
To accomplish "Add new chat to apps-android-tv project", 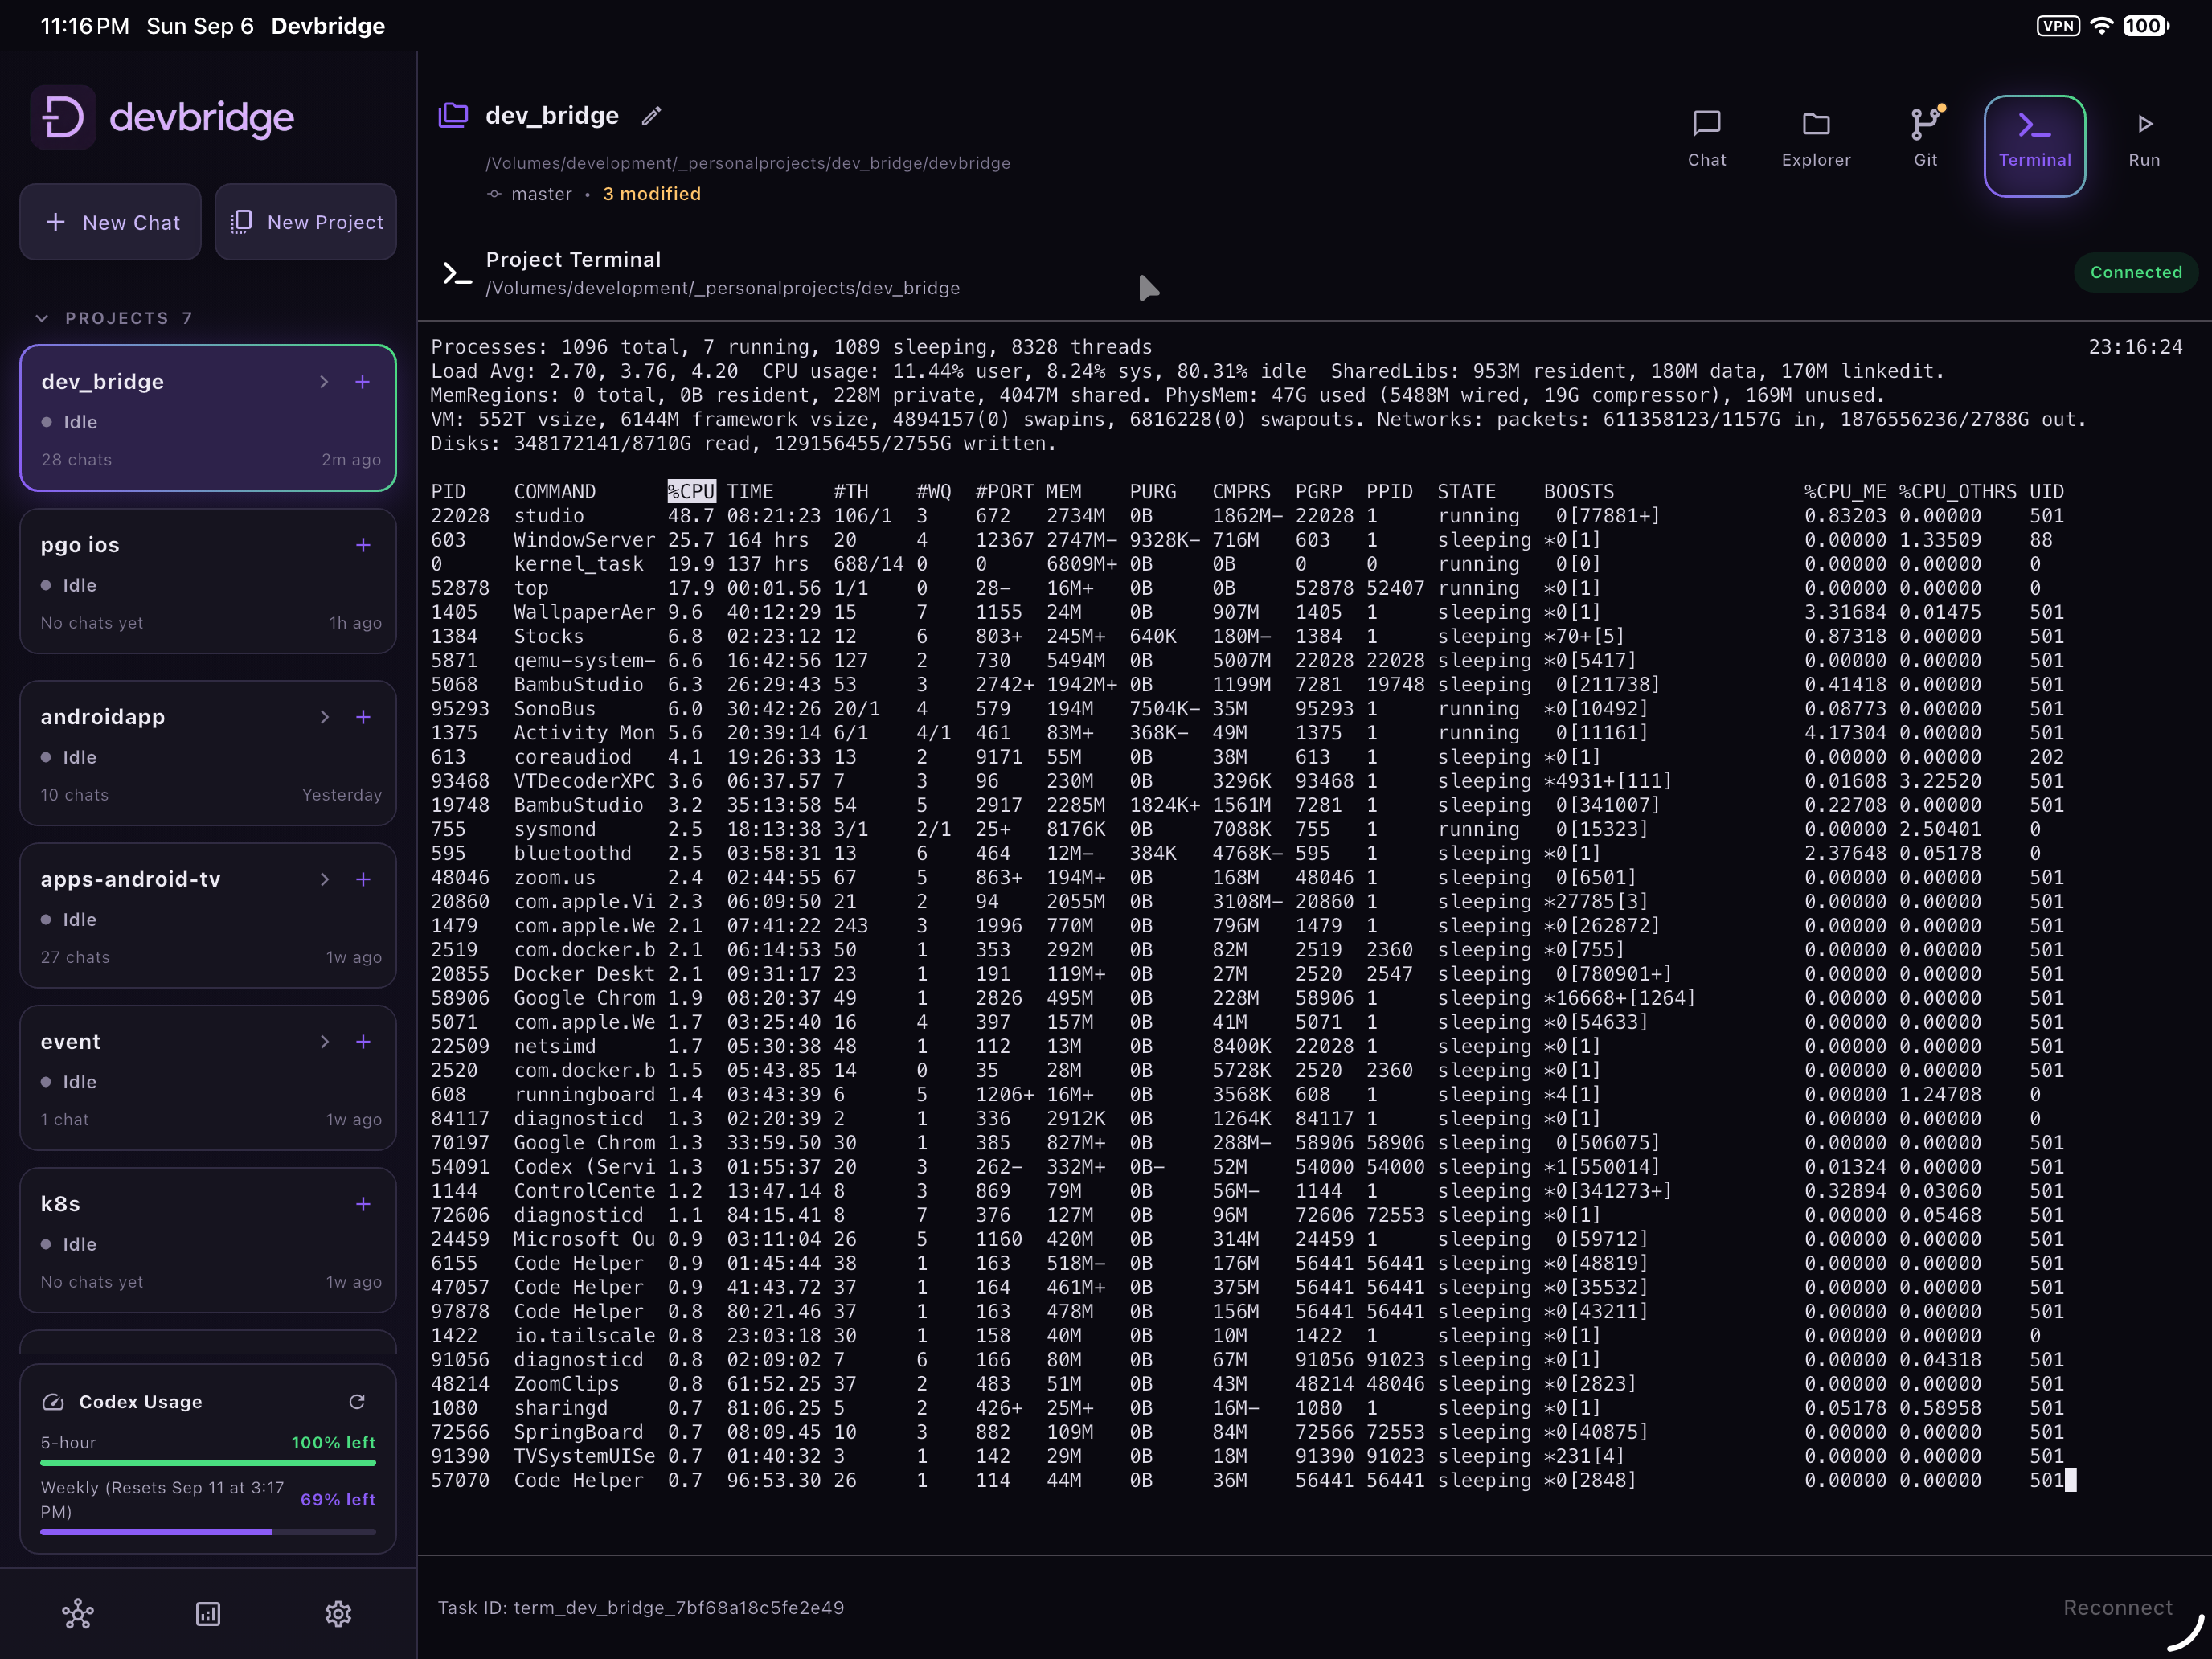I will 363,879.
